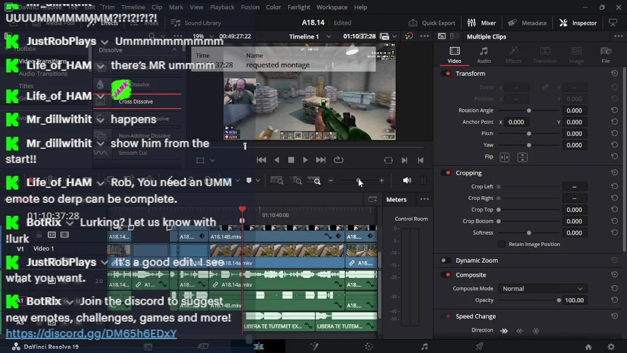Switch Inspector to Video tab
627x353 pixels.
click(455, 54)
